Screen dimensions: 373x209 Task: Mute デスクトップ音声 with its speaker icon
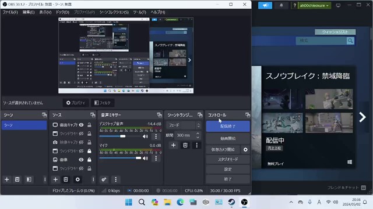click(145, 136)
